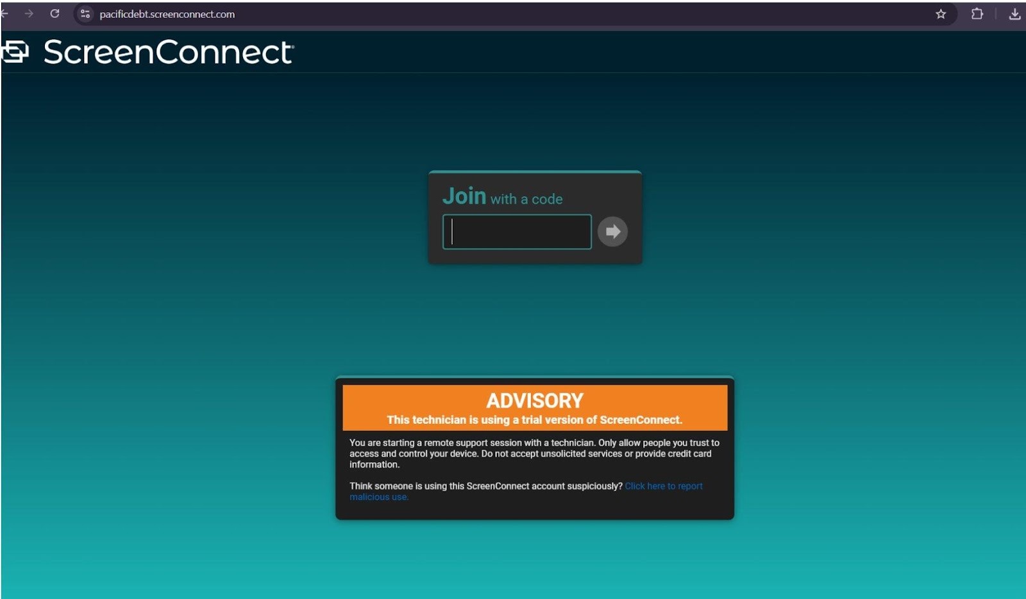The image size is (1026, 599).
Task: Click the ADVISORY banner header
Action: 534,399
